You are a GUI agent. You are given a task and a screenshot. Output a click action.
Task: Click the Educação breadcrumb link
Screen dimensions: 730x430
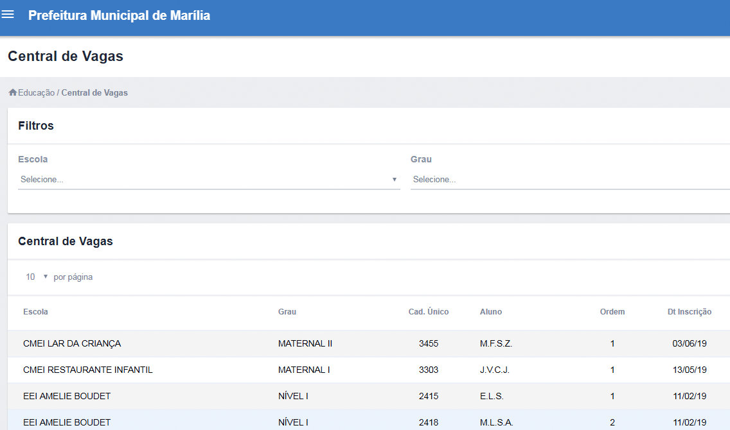pyautogui.click(x=36, y=93)
